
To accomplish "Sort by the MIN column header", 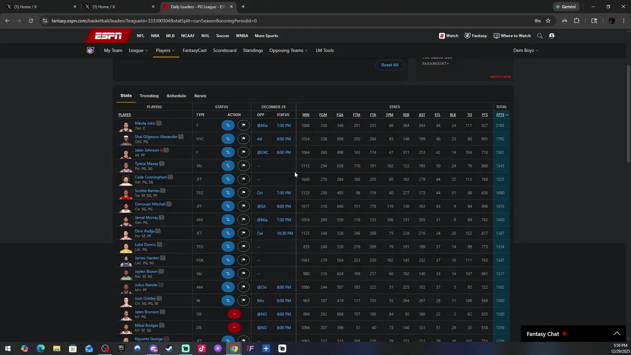I will pyautogui.click(x=306, y=115).
